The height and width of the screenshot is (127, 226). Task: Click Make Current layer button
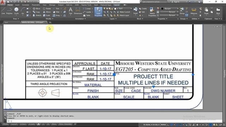123,12
